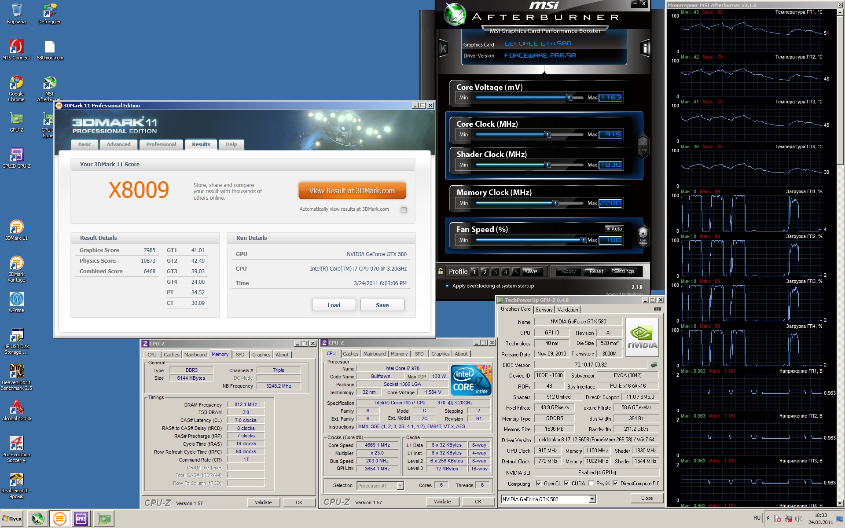
Task: Open the Sensors tab in GPU-Z
Action: [544, 310]
